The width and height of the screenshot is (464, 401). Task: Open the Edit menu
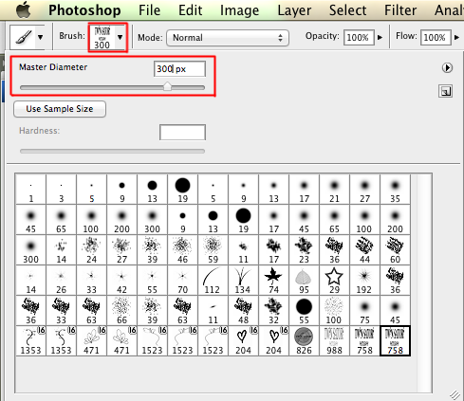point(190,10)
